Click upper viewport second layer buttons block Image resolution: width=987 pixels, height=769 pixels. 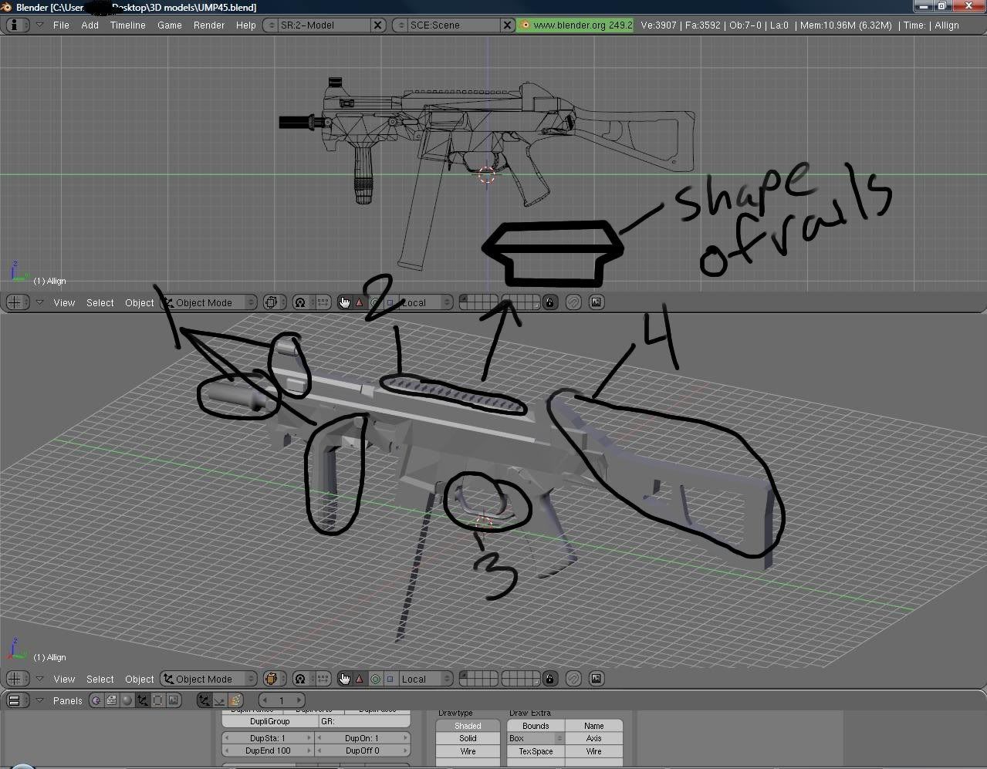click(x=521, y=302)
